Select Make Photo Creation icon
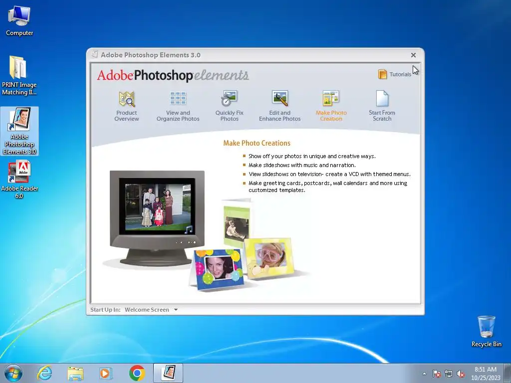The width and height of the screenshot is (511, 383). click(331, 98)
